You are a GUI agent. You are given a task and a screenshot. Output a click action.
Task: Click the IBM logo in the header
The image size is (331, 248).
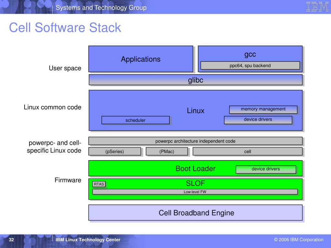coord(317,6)
